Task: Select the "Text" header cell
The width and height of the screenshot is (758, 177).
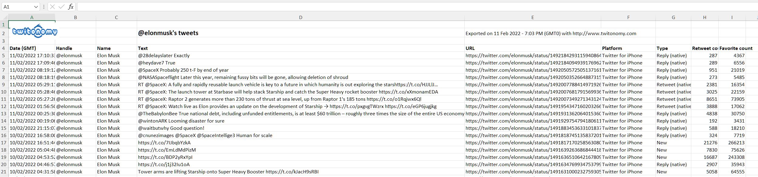Action: tap(301, 48)
